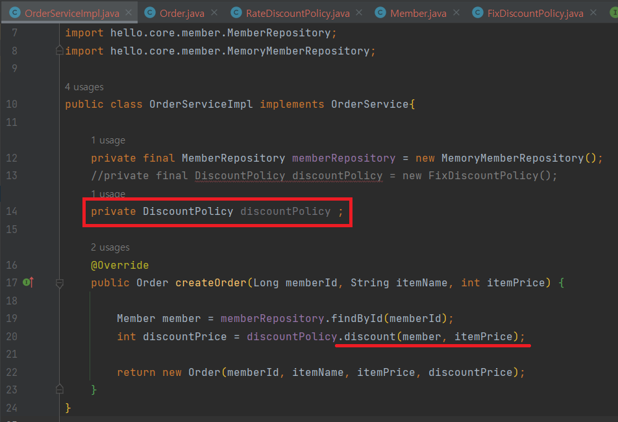
Task: Click the OrderService interface name on line 10
Action: [370, 105]
